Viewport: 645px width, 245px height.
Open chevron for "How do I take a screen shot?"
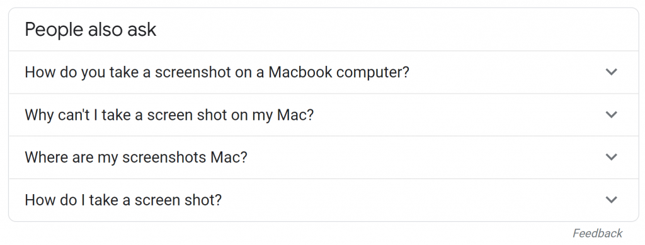pyautogui.click(x=612, y=200)
